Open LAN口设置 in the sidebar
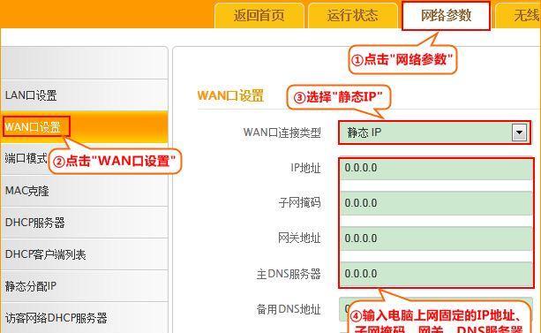Image resolution: width=541 pixels, height=333 pixels. (84, 95)
